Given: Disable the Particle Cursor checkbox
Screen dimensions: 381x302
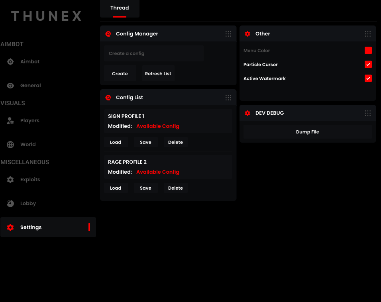Looking at the screenshot, I should pyautogui.click(x=368, y=64).
